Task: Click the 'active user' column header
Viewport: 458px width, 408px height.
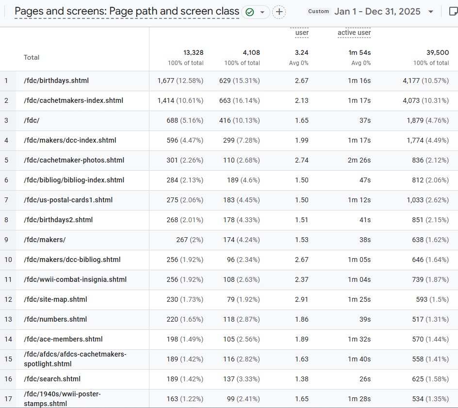Action: 354,33
